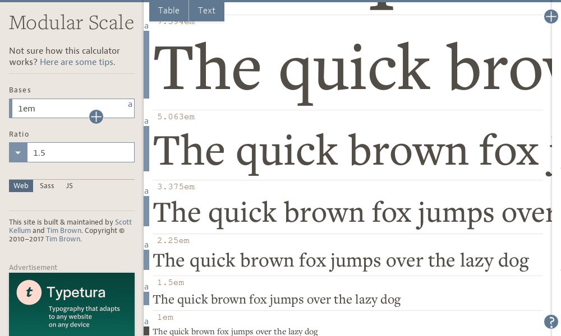Click the dark bar beside 1em sample
This screenshot has width=561, height=336.
(146, 331)
